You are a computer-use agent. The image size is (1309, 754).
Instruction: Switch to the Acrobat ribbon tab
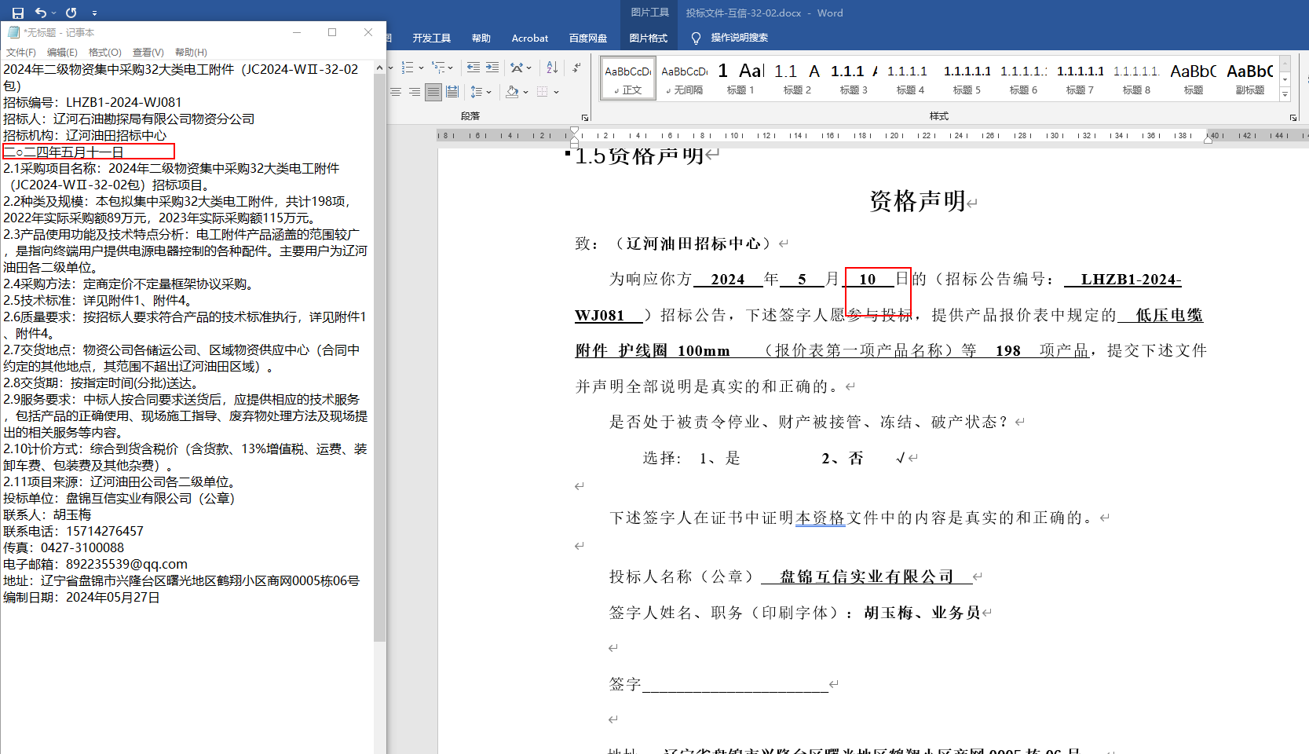(530, 38)
